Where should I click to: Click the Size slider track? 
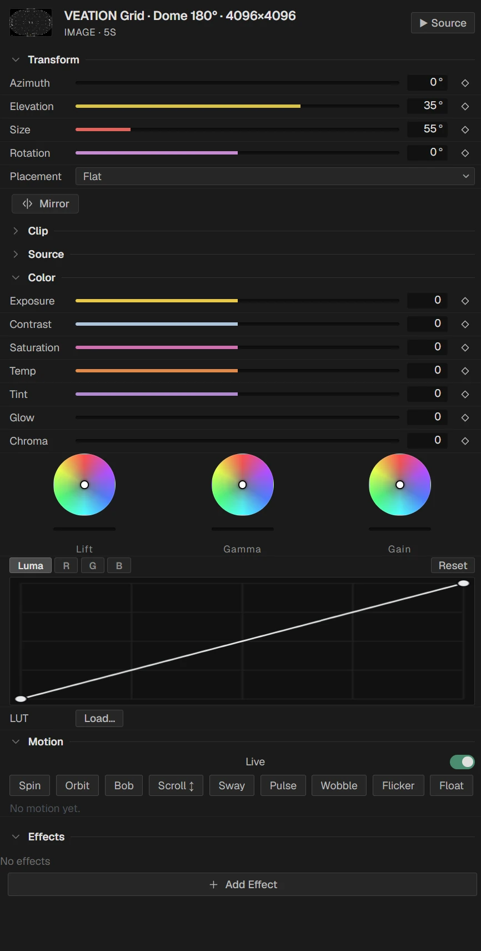[x=237, y=130]
